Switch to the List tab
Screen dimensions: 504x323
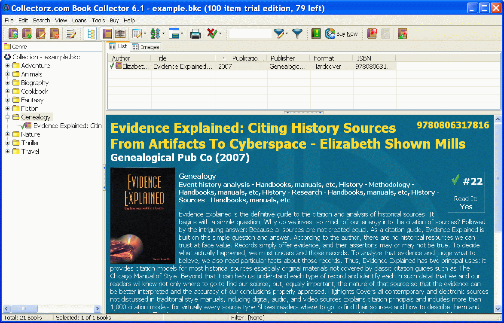tap(118, 46)
